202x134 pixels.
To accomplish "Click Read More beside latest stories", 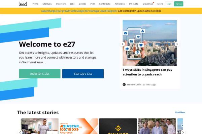I will click(x=180, y=112).
